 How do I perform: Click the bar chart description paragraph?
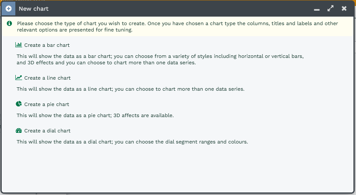click(x=160, y=59)
